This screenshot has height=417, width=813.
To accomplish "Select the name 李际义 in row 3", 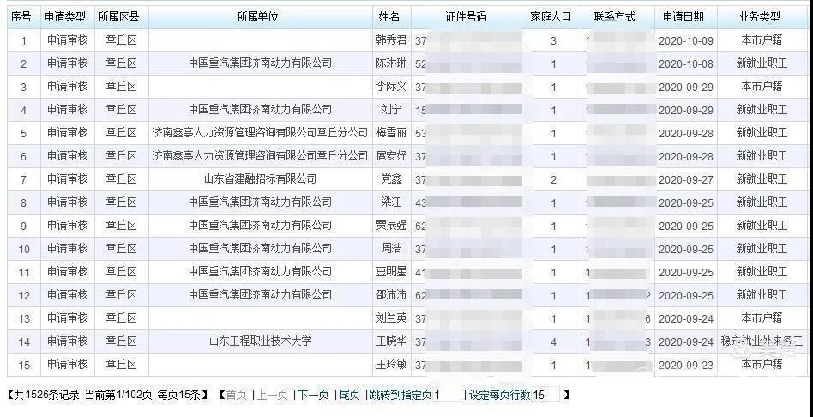I will pos(391,87).
